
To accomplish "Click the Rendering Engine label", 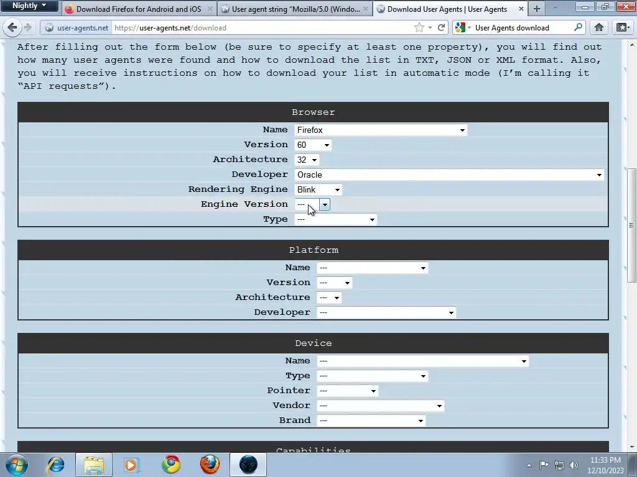I will pyautogui.click(x=238, y=189).
